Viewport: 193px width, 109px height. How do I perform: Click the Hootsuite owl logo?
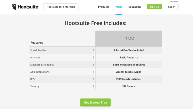click(14, 7)
